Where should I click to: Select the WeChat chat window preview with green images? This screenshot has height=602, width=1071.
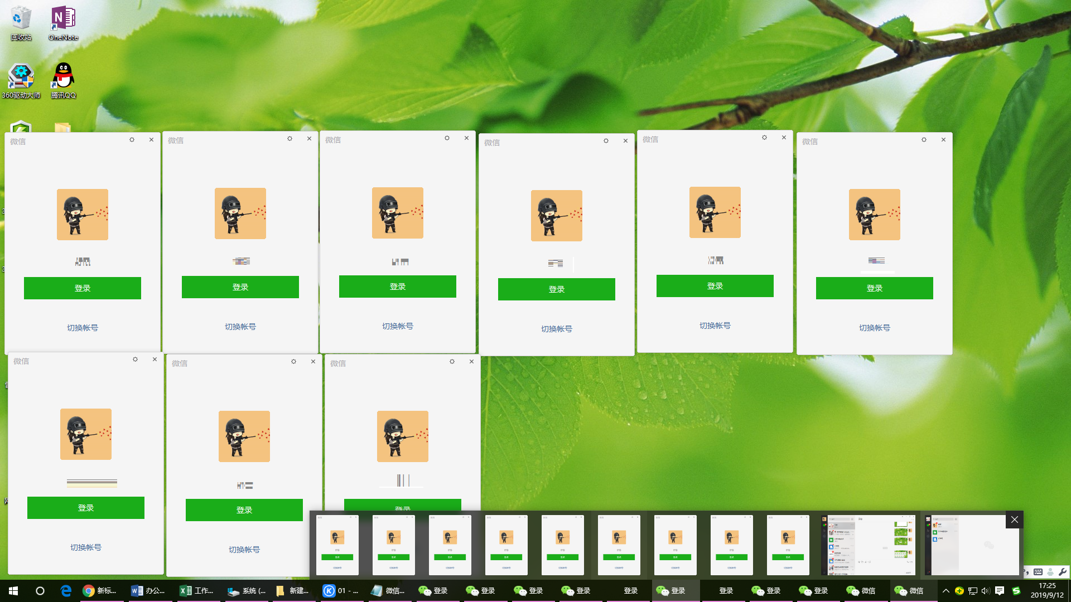(x=869, y=545)
